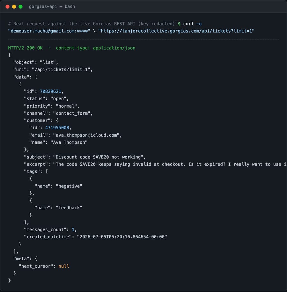Screen dimensions: 287x292
Task: Click the comment "# Real request against the live Gorgias REST API"
Action: [71, 24]
